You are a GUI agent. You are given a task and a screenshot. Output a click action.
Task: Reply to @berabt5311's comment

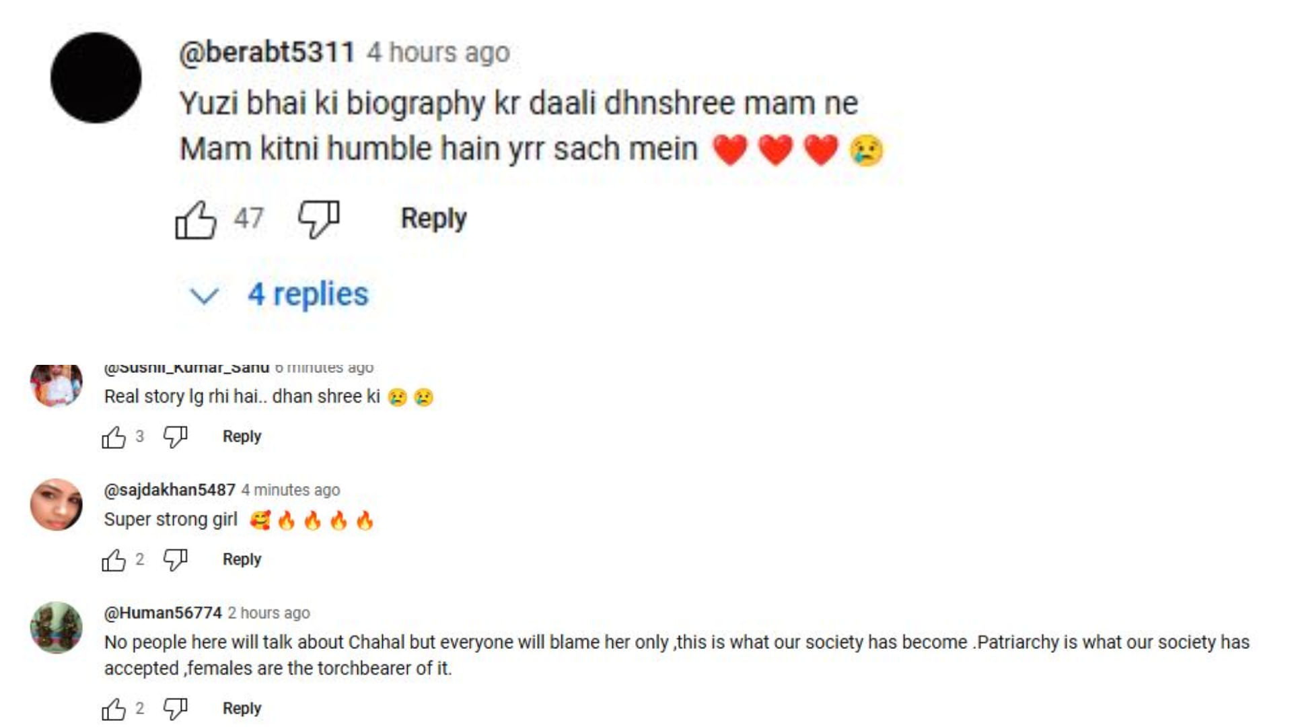(433, 219)
